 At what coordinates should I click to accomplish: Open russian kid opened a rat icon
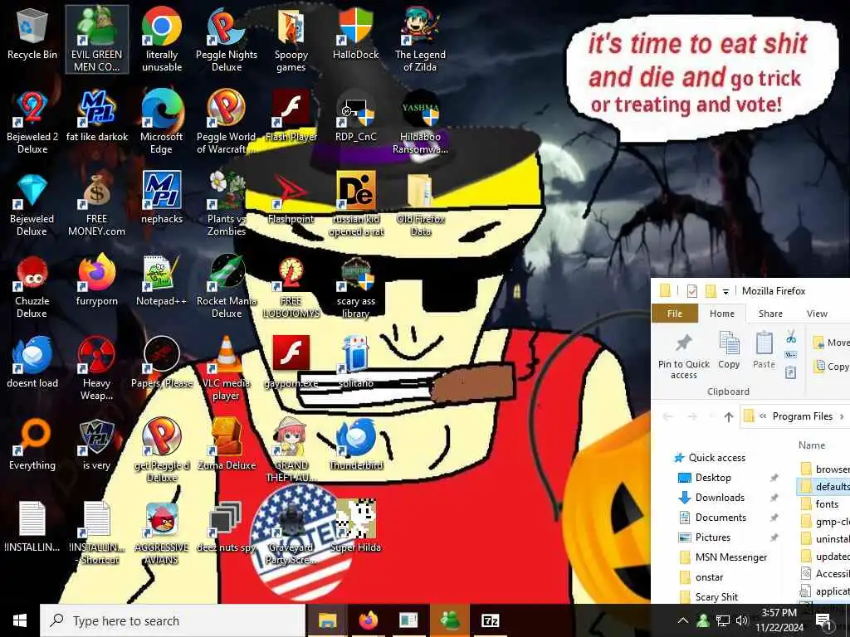(355, 205)
